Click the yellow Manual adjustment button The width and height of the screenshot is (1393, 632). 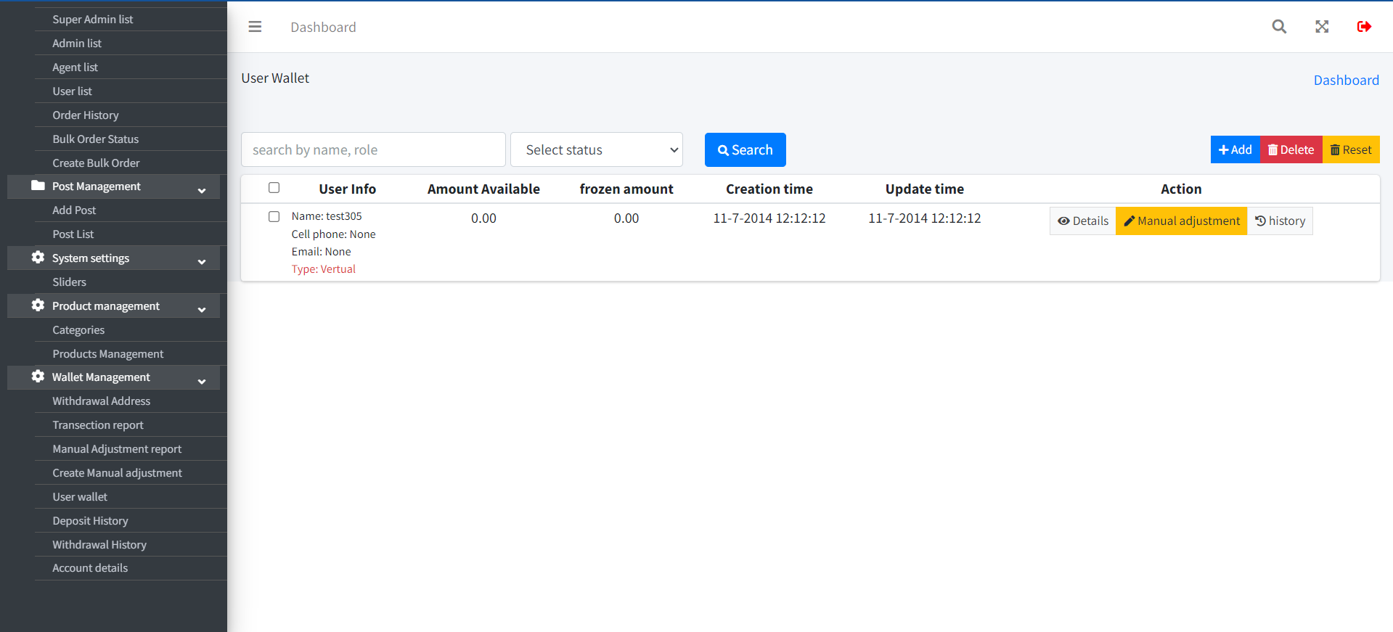click(1181, 221)
